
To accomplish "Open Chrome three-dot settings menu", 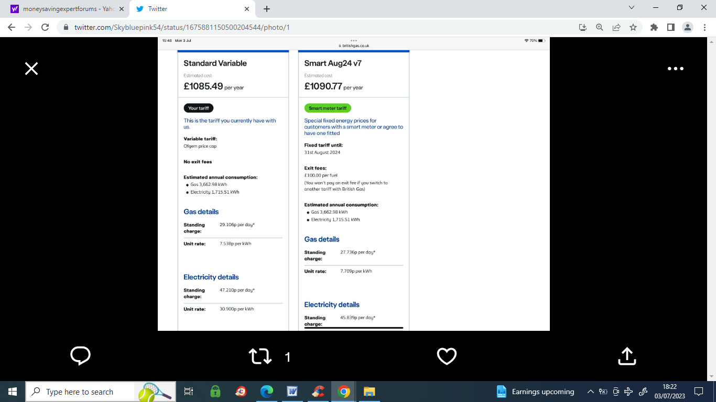I will click(x=704, y=27).
